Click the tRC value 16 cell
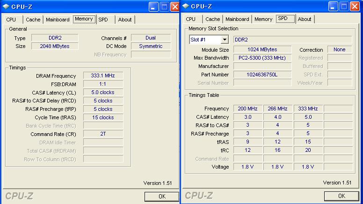Image resolution: width=363 pixels, height=204 pixels. coord(277,150)
